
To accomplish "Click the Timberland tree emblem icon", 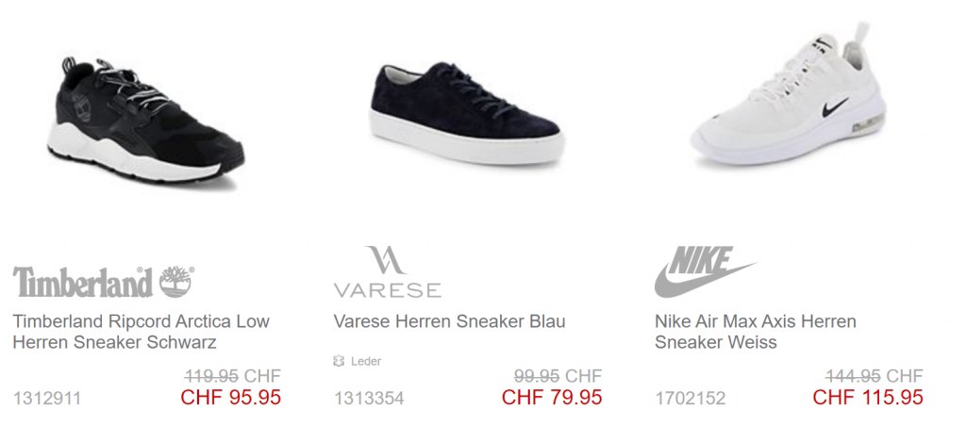I will 176,282.
